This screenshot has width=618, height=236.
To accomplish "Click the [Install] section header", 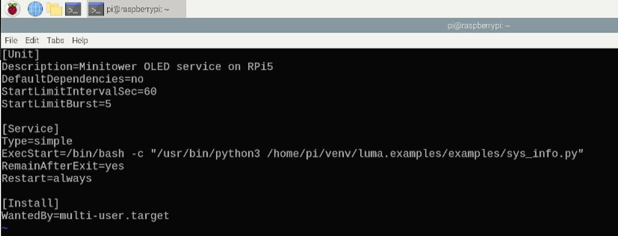I will (x=30, y=203).
